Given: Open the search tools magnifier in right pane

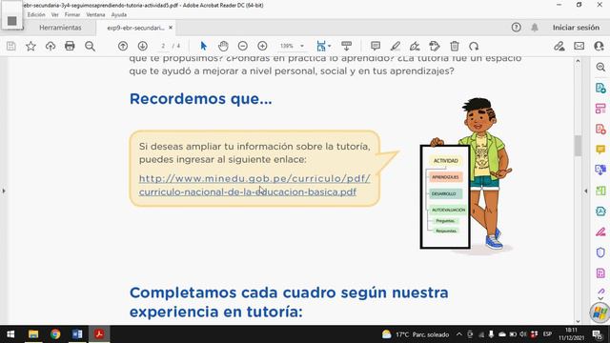Looking at the screenshot, I should click(600, 67).
